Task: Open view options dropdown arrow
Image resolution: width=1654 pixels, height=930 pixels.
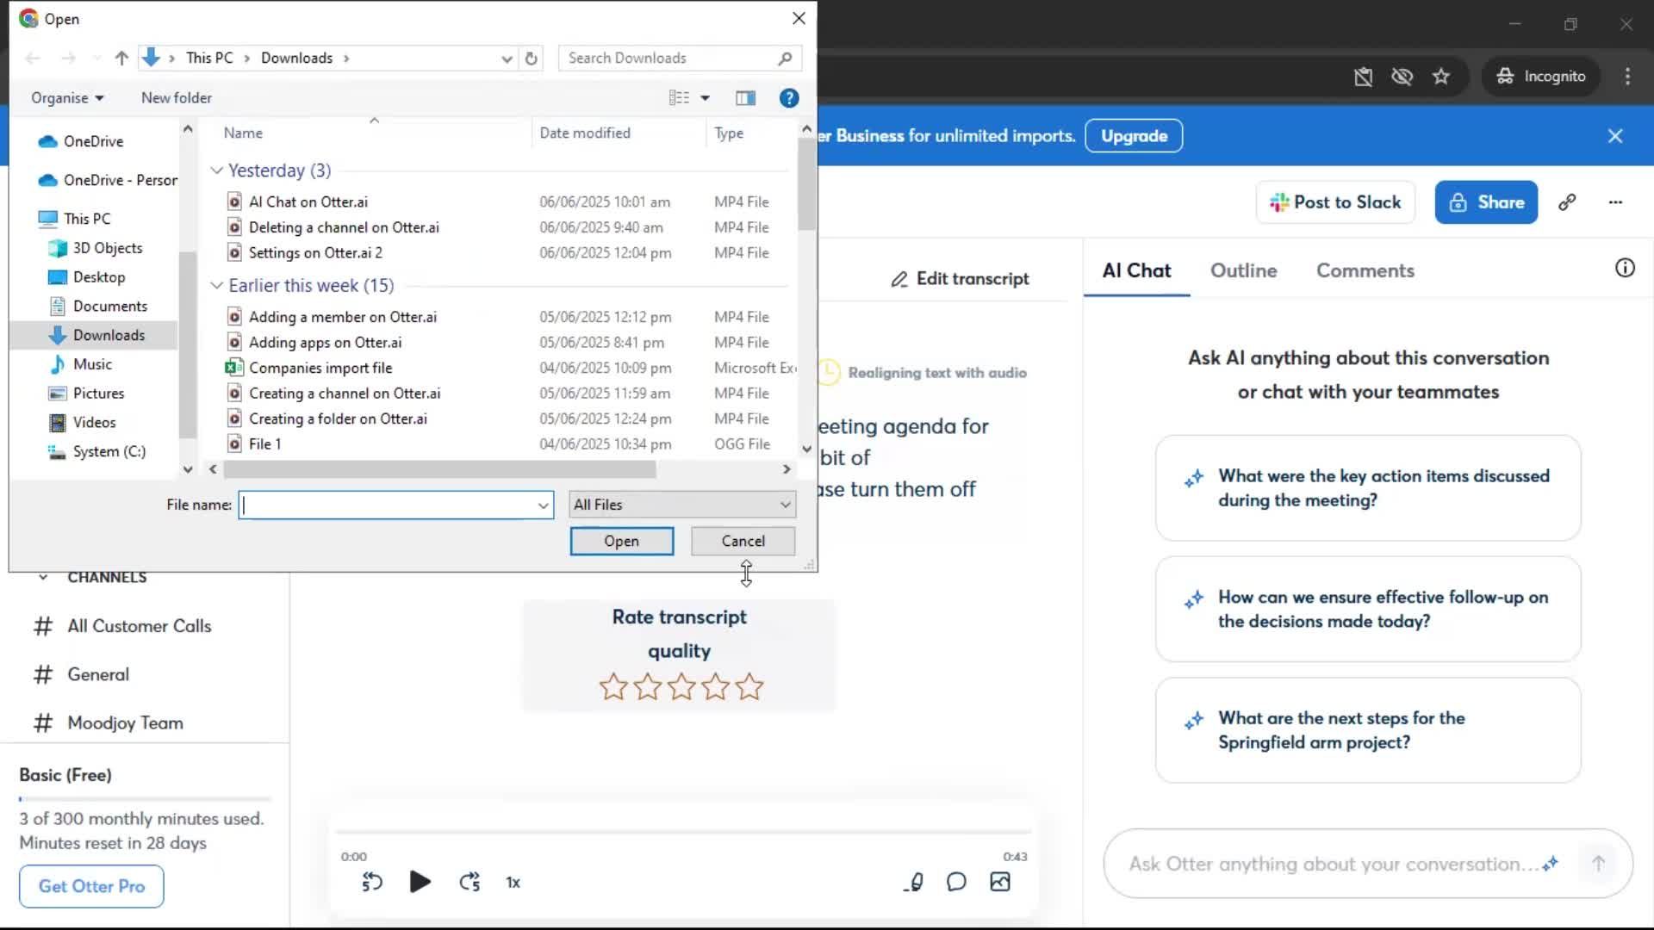Action: point(705,98)
